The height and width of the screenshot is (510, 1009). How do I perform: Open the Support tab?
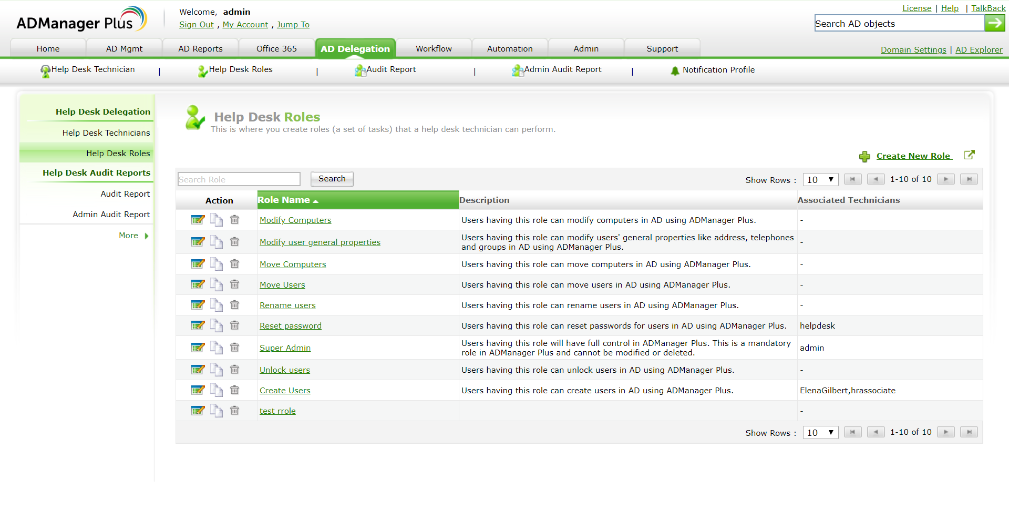(662, 48)
